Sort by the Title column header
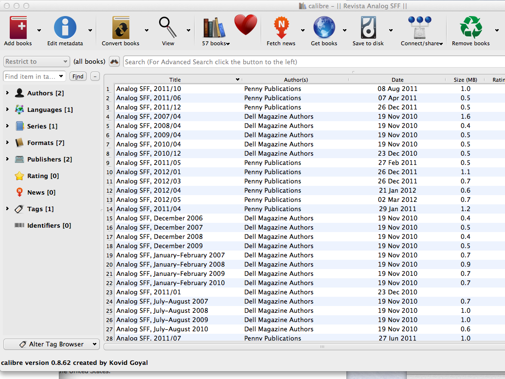The width and height of the screenshot is (505, 379). click(175, 79)
